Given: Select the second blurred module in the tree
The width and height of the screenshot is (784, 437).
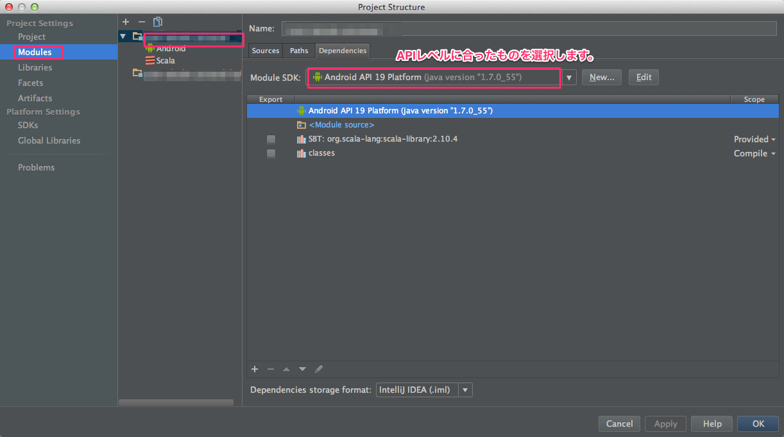Looking at the screenshot, I should (186, 74).
